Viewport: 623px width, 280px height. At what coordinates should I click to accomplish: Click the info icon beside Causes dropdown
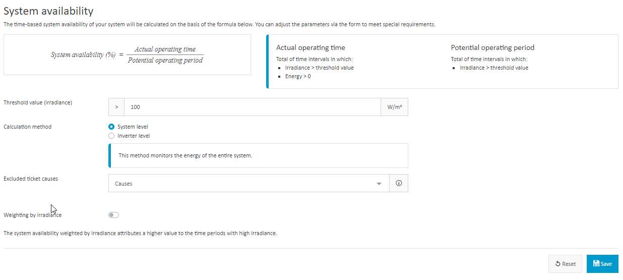(399, 184)
